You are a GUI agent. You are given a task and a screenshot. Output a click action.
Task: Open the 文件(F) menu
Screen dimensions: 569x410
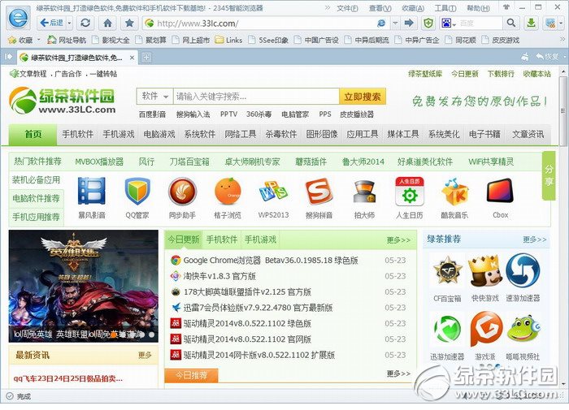pyautogui.click(x=347, y=7)
